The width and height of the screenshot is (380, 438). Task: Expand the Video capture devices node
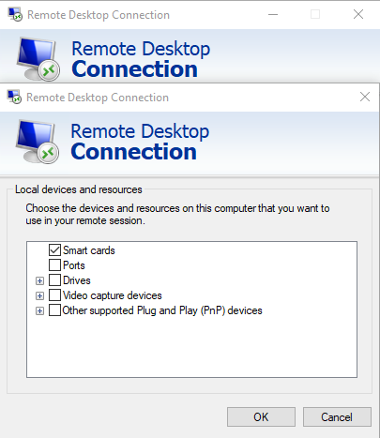tap(39, 295)
